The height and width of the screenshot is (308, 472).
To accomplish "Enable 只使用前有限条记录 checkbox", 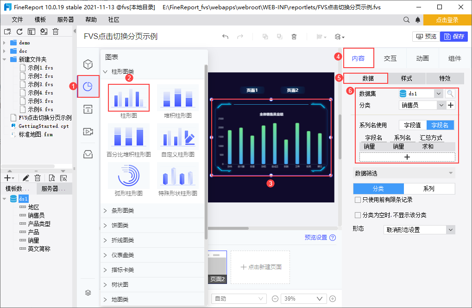I will click(358, 200).
